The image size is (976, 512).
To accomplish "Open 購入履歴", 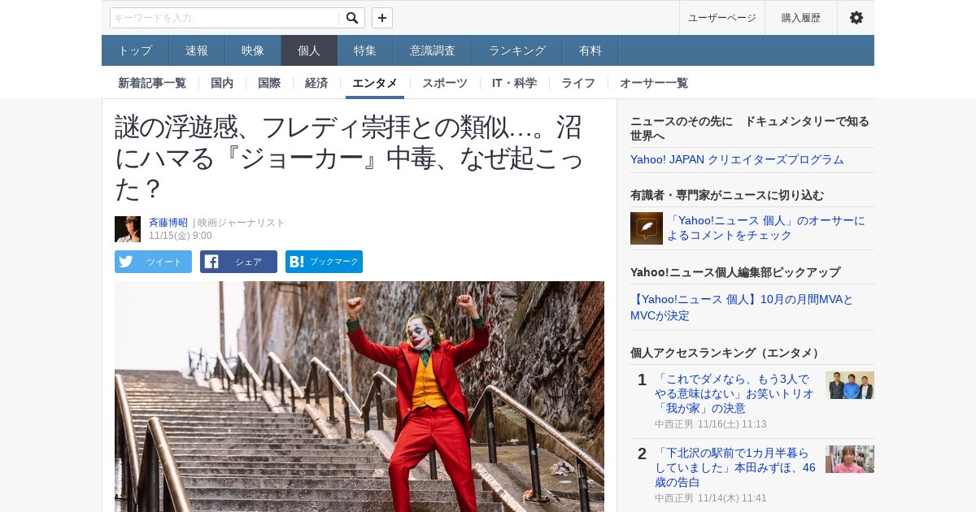I will (x=801, y=18).
